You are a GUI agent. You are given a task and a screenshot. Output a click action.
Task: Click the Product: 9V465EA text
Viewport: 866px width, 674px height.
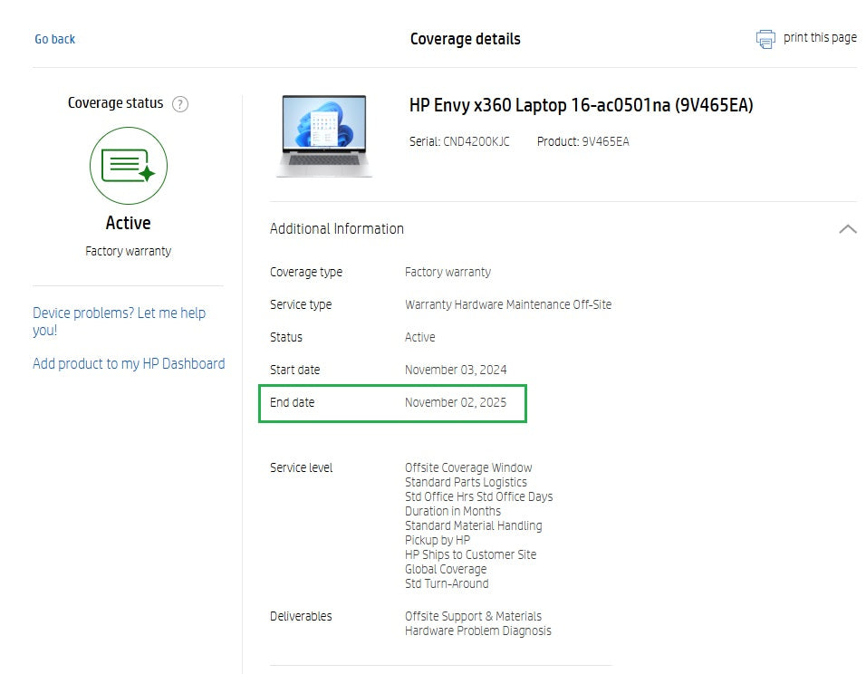tap(582, 141)
